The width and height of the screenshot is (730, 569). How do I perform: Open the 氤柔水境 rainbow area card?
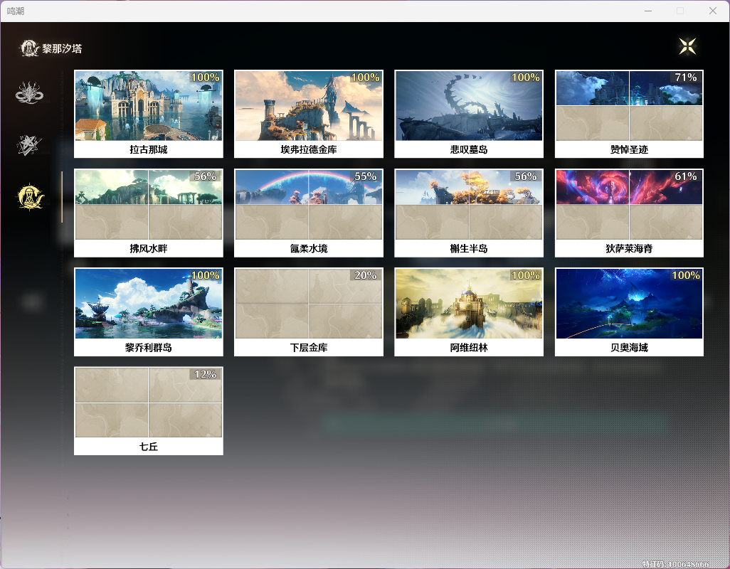tap(309, 213)
